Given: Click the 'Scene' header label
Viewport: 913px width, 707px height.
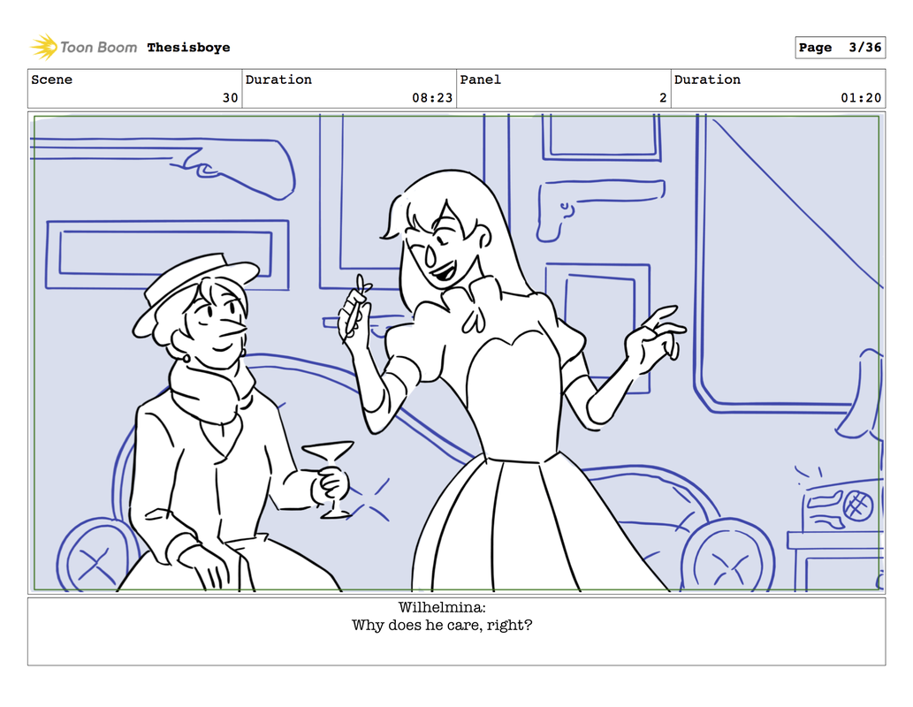Looking at the screenshot, I should pos(52,80).
